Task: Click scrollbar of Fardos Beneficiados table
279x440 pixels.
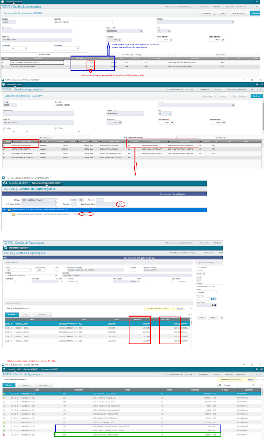Action: (x=192, y=322)
